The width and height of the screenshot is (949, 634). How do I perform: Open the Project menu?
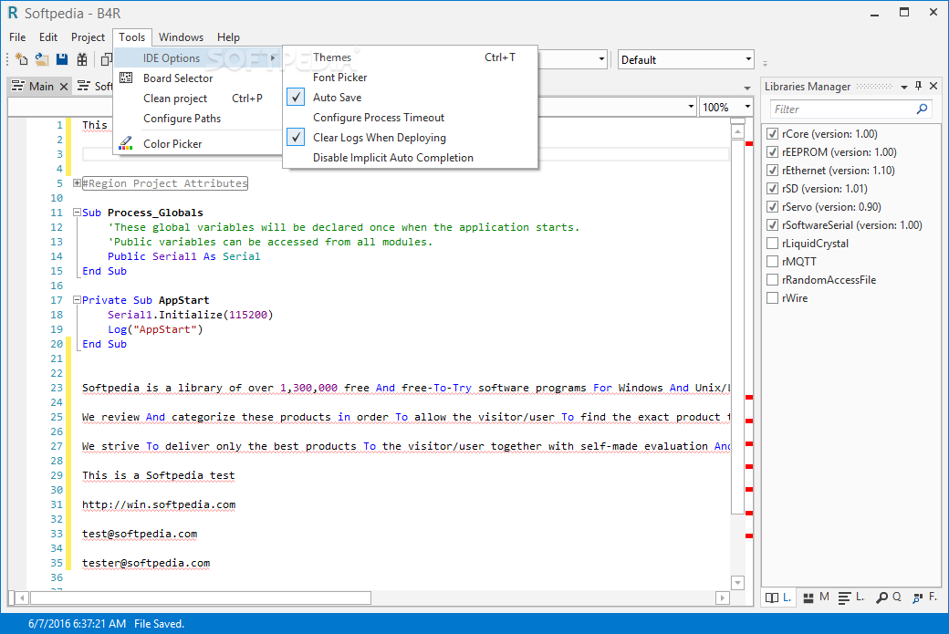[88, 36]
